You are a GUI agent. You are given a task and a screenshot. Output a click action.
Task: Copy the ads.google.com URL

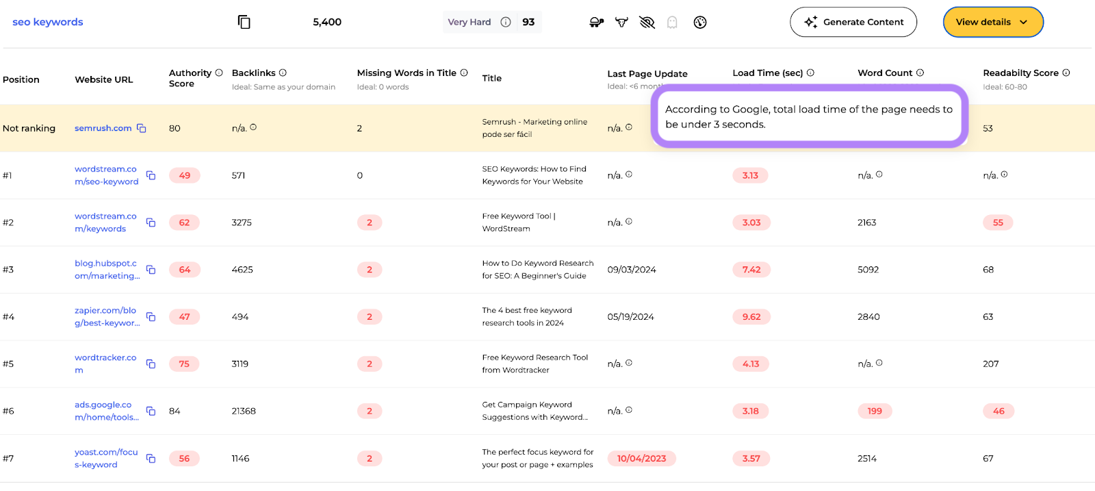151,411
